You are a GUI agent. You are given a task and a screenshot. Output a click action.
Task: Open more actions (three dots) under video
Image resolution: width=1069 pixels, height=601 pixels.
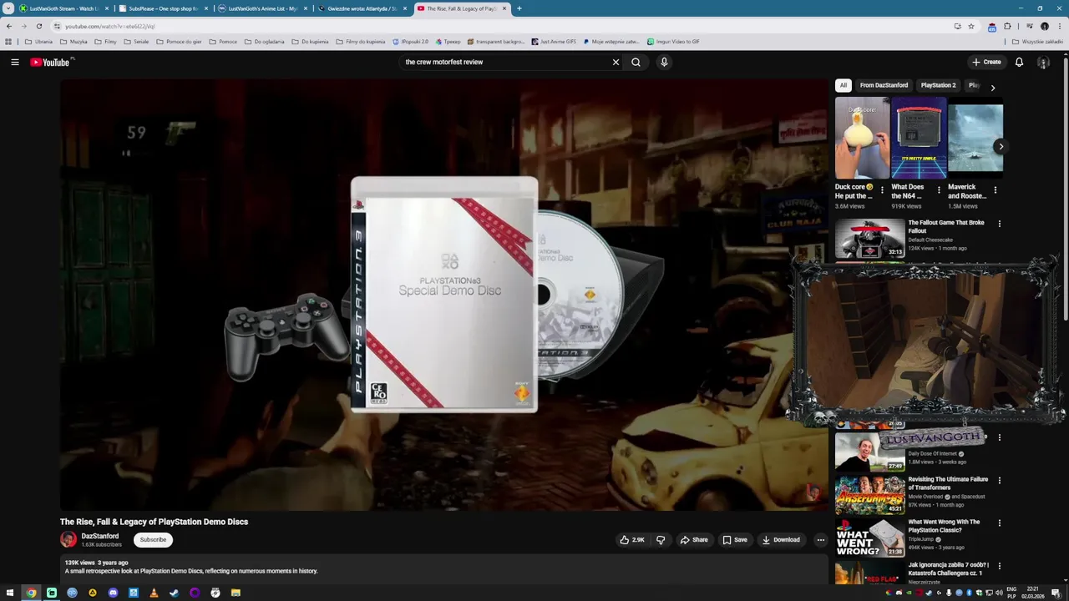coord(820,540)
